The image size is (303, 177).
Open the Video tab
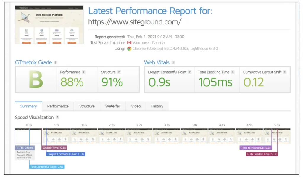pyautogui.click(x=136, y=106)
